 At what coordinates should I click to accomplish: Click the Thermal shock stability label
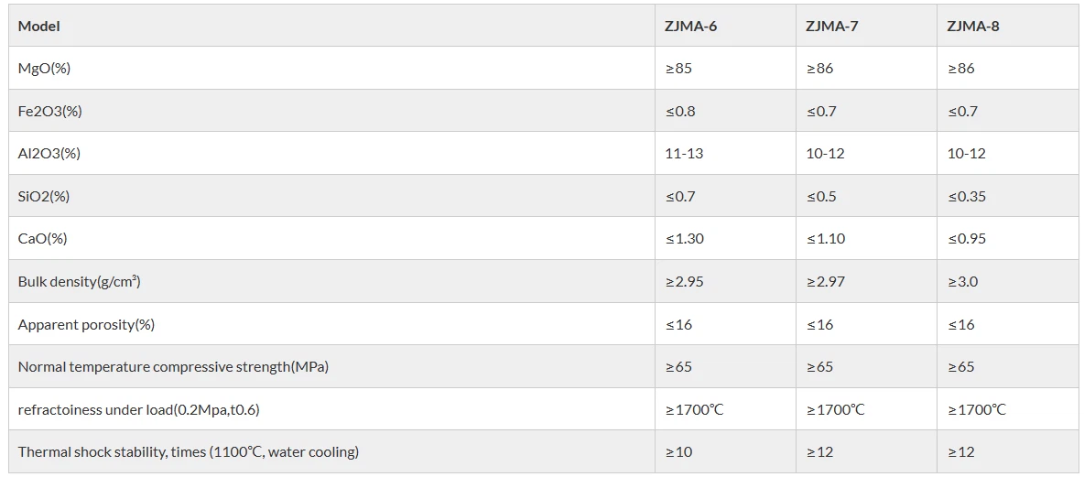pyautogui.click(x=188, y=451)
